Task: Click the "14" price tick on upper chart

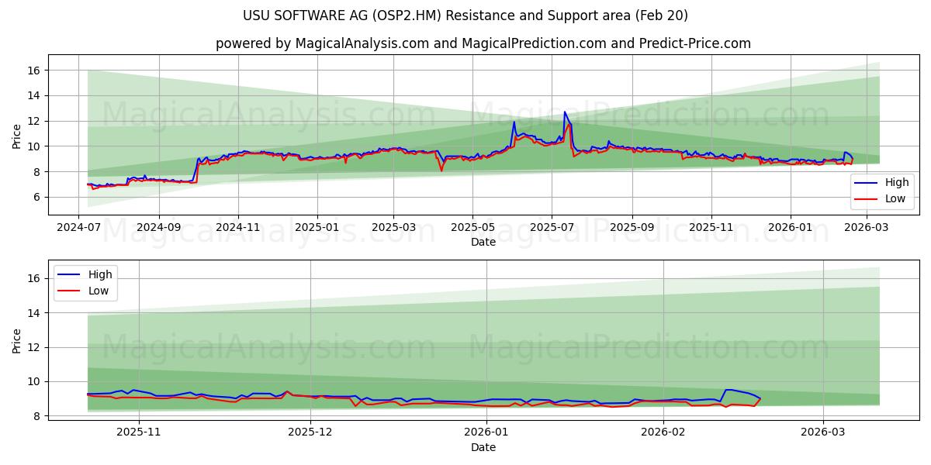Action: pos(33,95)
